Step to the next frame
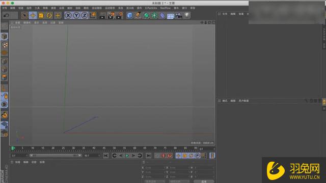This screenshot has height=183, width=326. pos(133,156)
